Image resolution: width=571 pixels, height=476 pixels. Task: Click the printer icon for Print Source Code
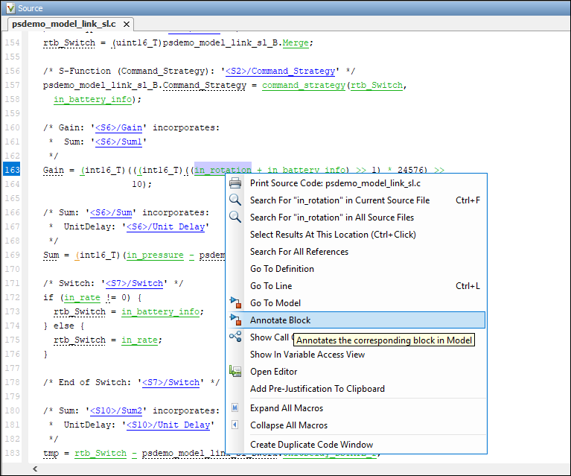coord(235,183)
